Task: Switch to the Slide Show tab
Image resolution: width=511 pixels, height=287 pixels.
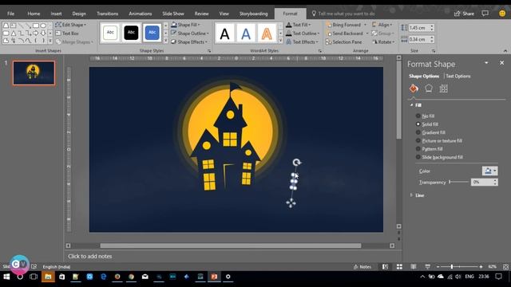Action: (x=173, y=14)
